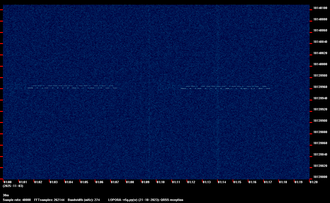Select the 10139840 frequency label

[320, 154]
